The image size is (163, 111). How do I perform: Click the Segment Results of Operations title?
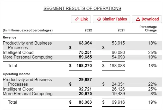tap(82, 8)
